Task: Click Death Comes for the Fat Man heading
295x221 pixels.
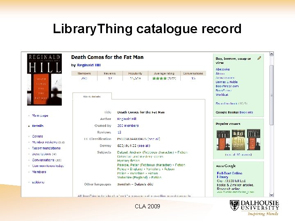Action: click(107, 57)
